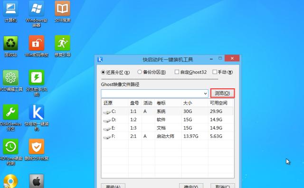Click the 取消(C) cancel button
This screenshot has height=188, width=304.
pyautogui.click(x=223, y=186)
